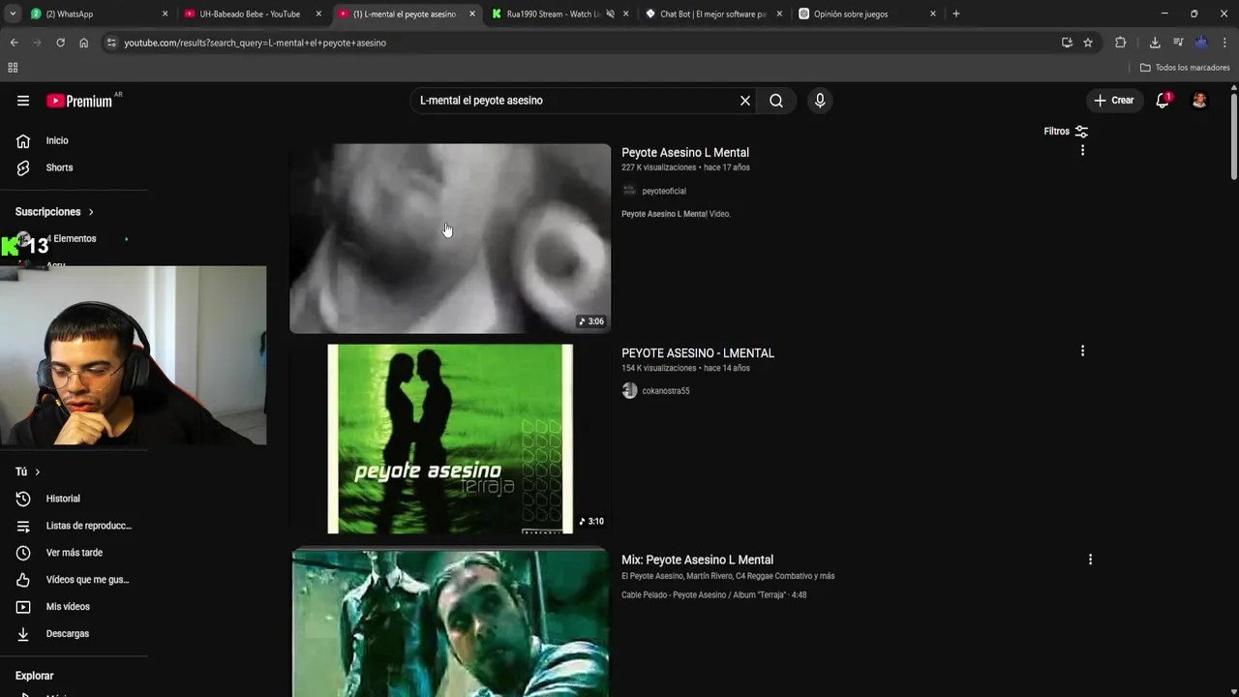The height and width of the screenshot is (697, 1239).
Task: Open options for PEYOTE ASESINO - LMENTAL video
Action: point(1082,350)
